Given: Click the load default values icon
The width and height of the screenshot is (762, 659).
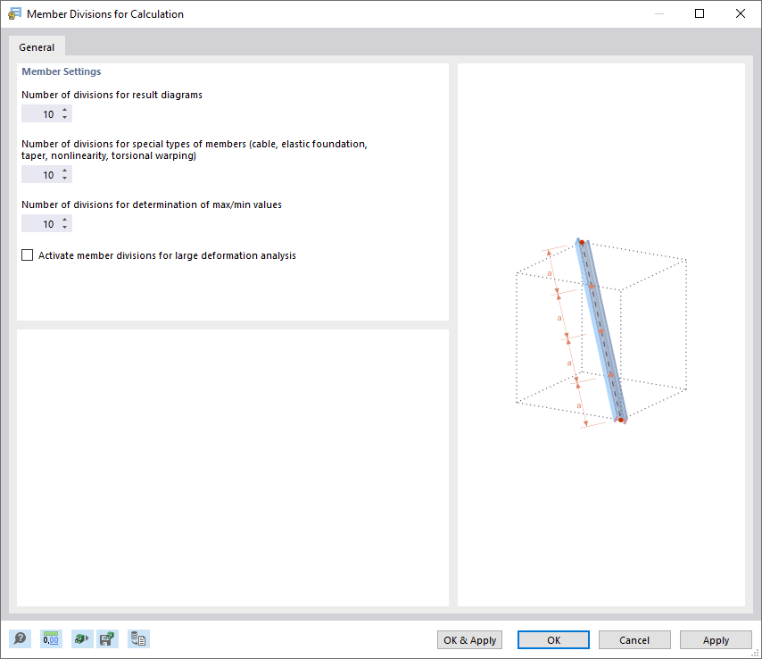Looking at the screenshot, I should 82,638.
